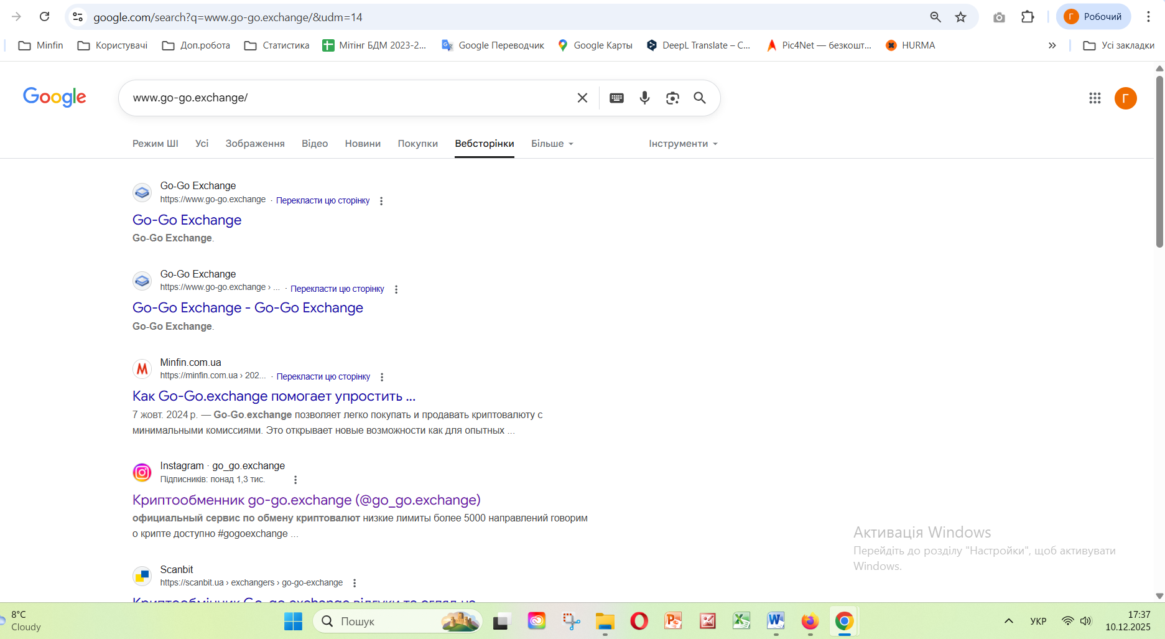Open Google Переводчик bookmark

coord(493,45)
